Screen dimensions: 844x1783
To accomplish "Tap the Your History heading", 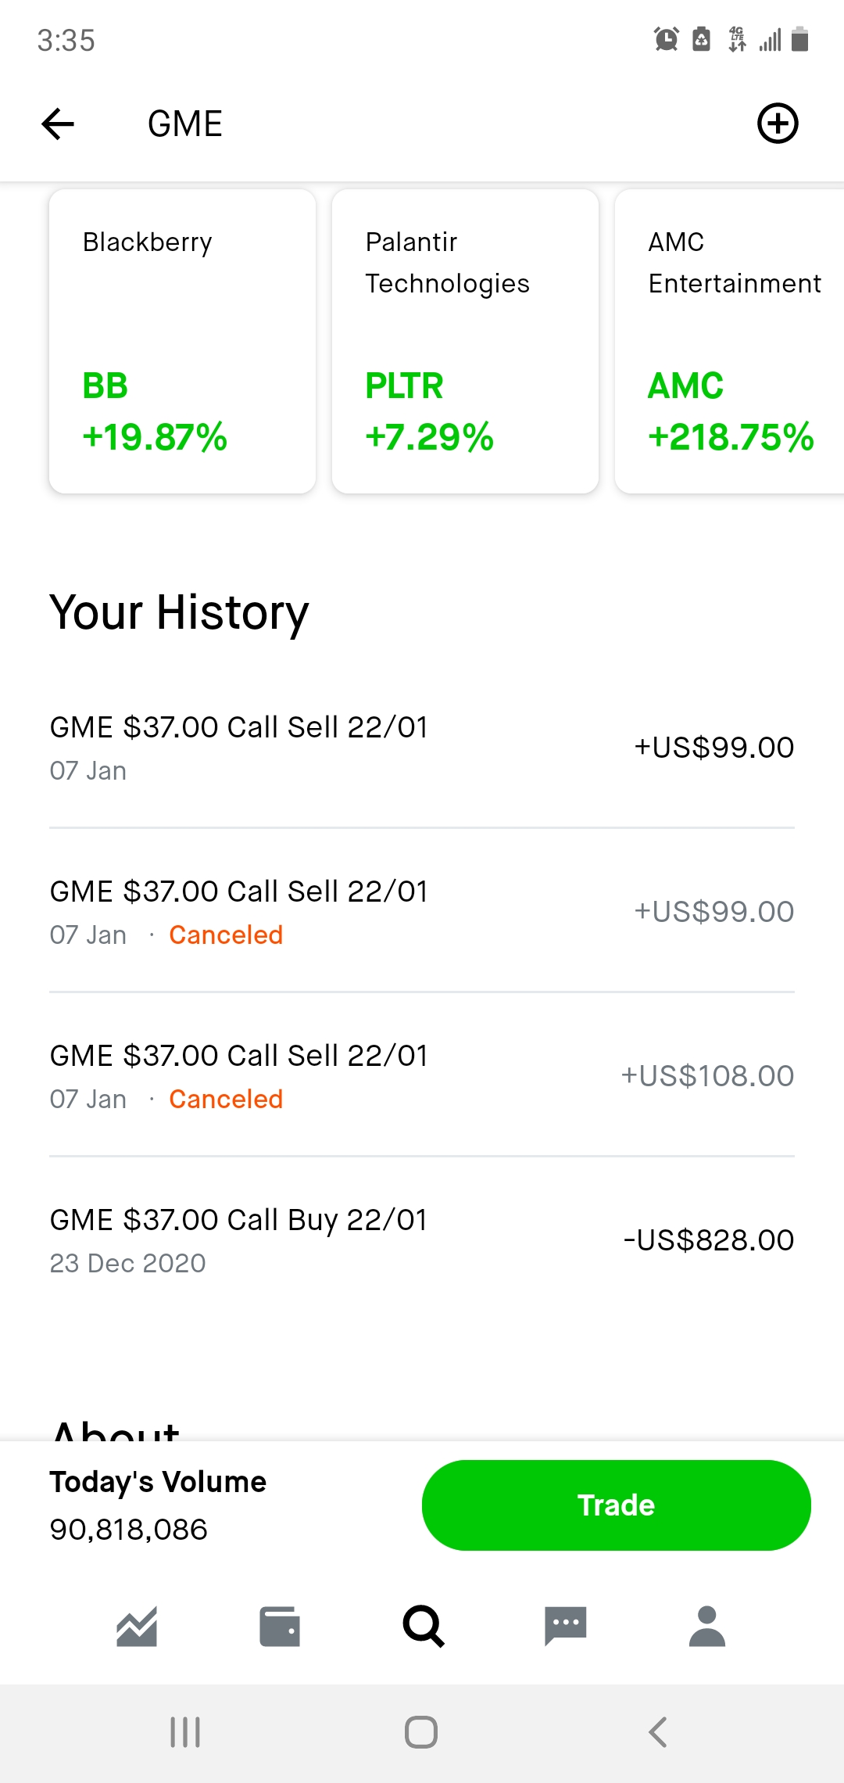I will pos(179,612).
